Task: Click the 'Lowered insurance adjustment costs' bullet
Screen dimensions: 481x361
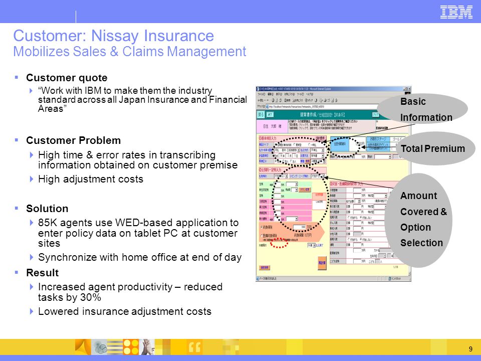Action: coord(125,311)
